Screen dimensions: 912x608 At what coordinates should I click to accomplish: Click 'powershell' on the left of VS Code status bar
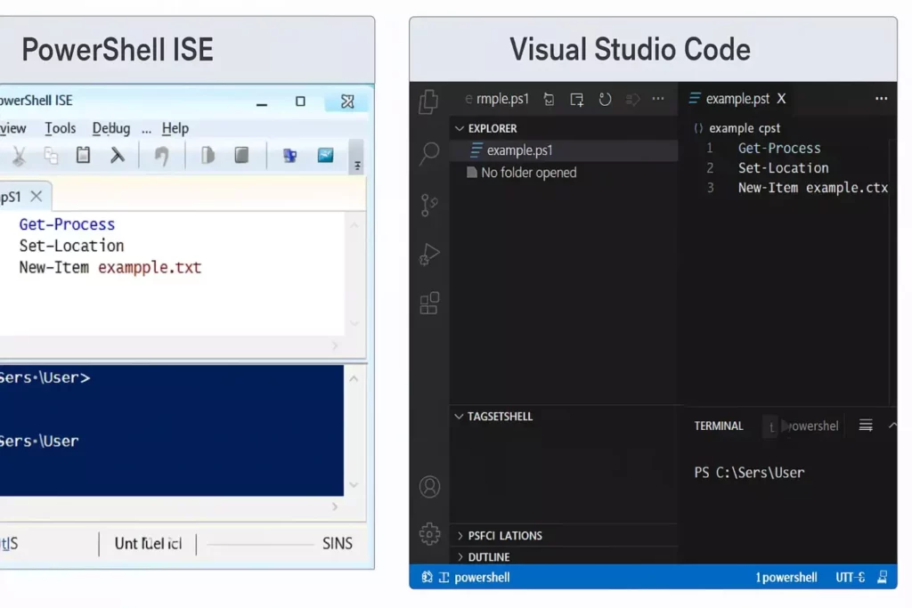[x=482, y=577]
